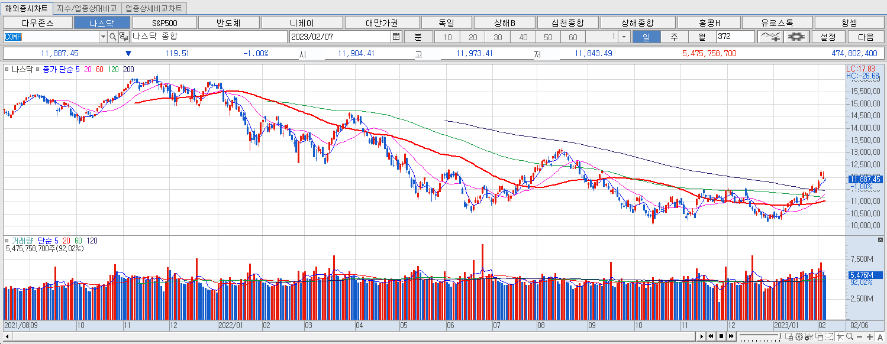Viewport: 887px width, 344px height.
Task: Open the period multiplier dropdown showing 1
Action: coord(625,37)
